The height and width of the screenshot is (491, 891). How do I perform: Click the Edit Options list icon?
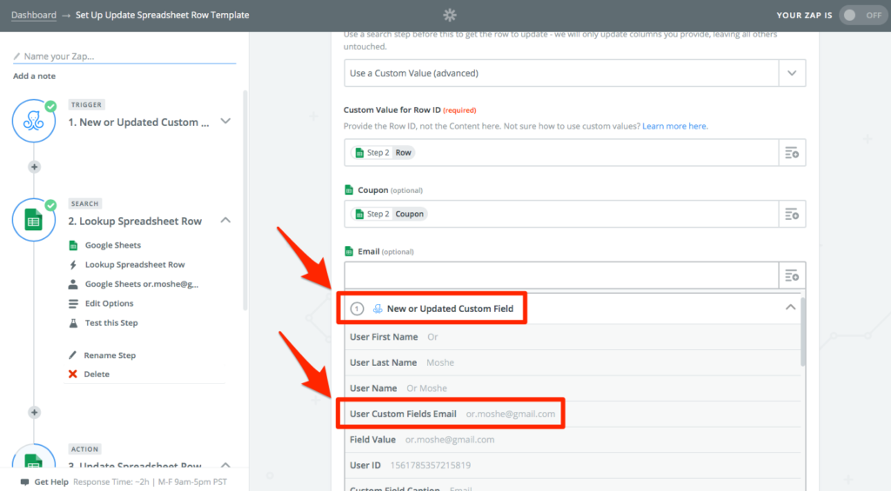[x=73, y=303]
